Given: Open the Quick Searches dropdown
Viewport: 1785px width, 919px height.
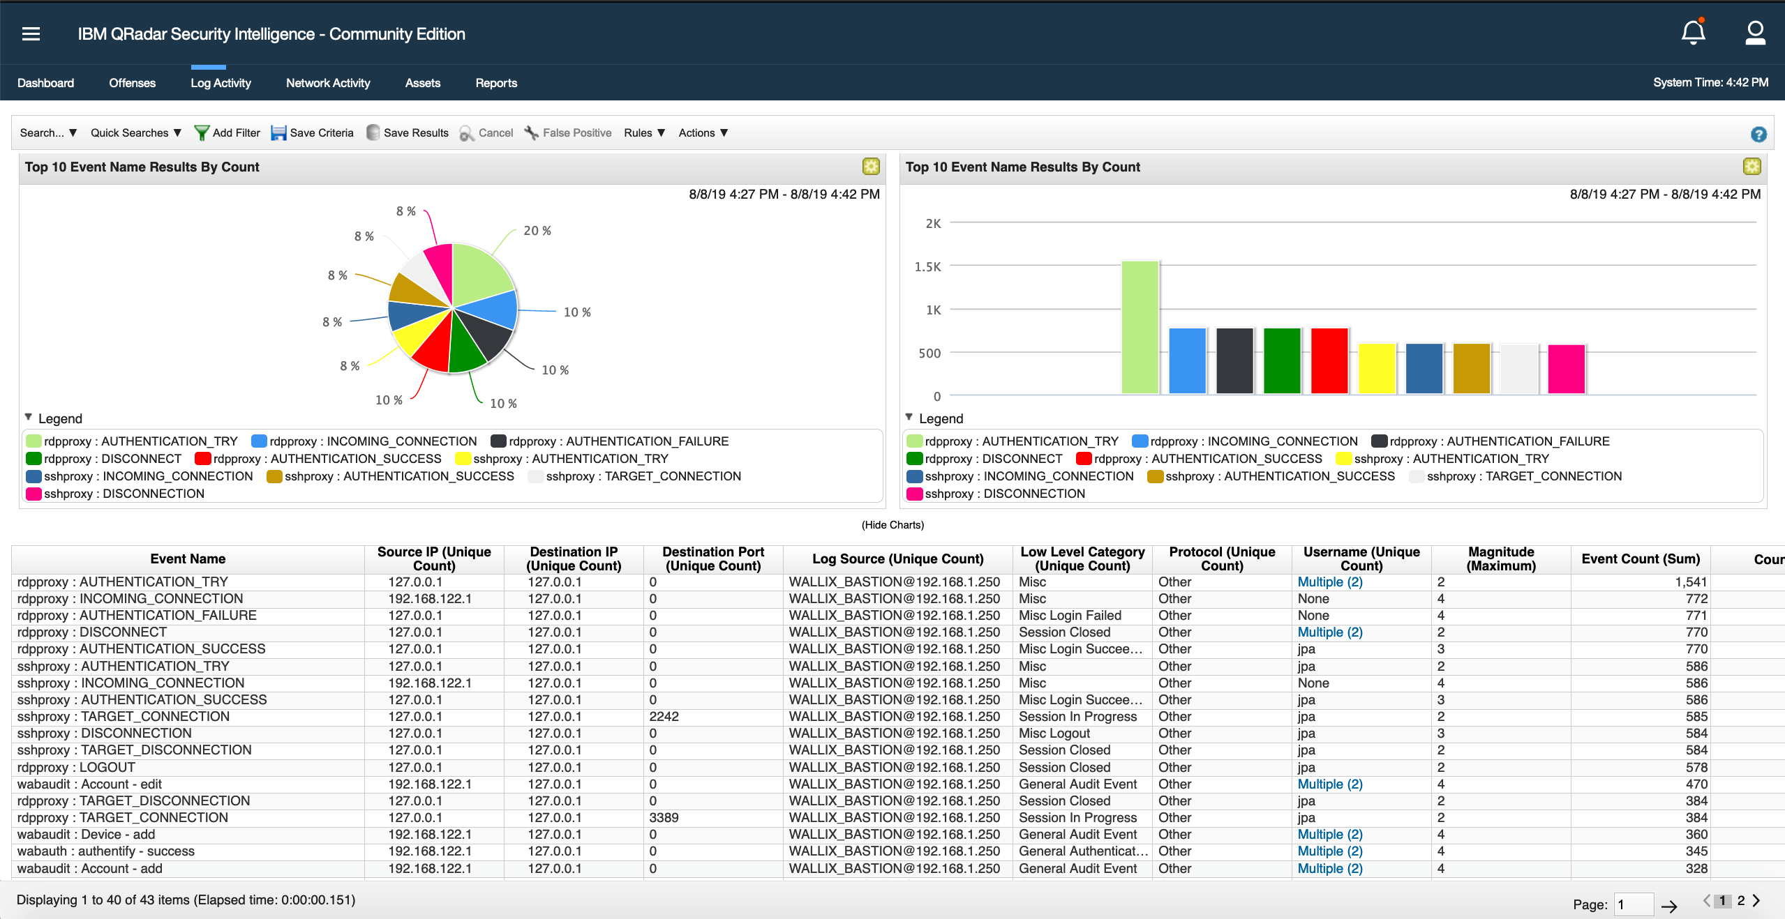Looking at the screenshot, I should coord(136,132).
